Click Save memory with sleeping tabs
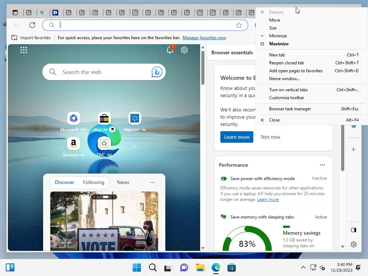Screen dimensions: 368x276 (262, 217)
